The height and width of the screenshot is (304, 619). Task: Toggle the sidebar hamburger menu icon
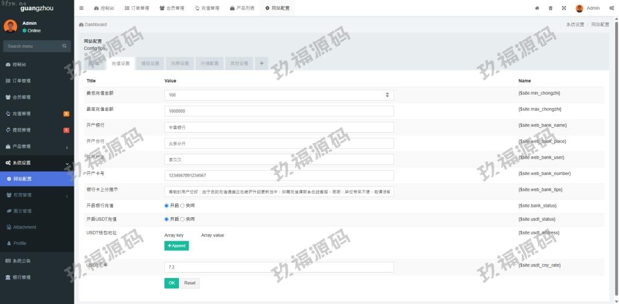tap(82, 8)
